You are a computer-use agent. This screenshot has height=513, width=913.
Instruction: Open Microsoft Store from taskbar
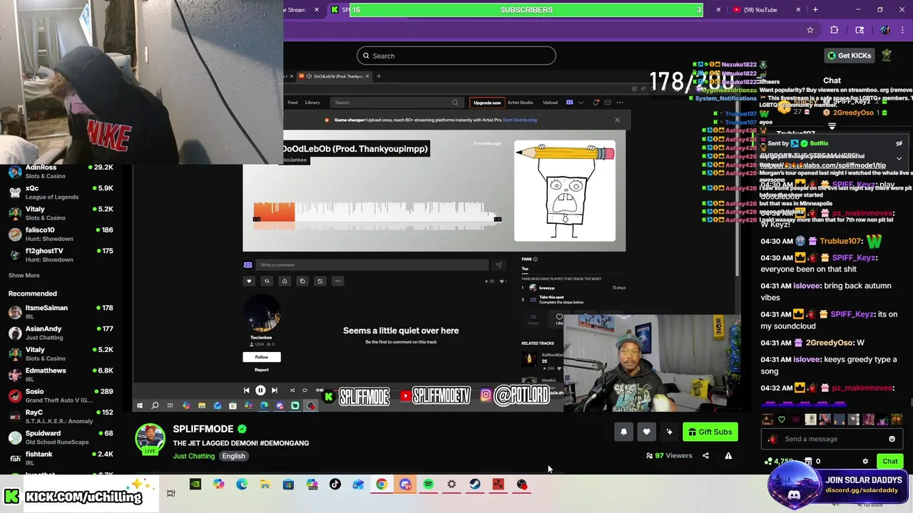point(288,484)
